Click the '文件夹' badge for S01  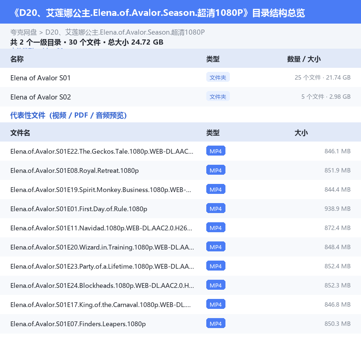tap(218, 77)
